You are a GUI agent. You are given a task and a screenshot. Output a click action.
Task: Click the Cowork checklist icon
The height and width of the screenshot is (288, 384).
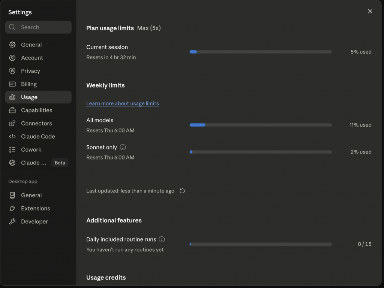(x=12, y=150)
